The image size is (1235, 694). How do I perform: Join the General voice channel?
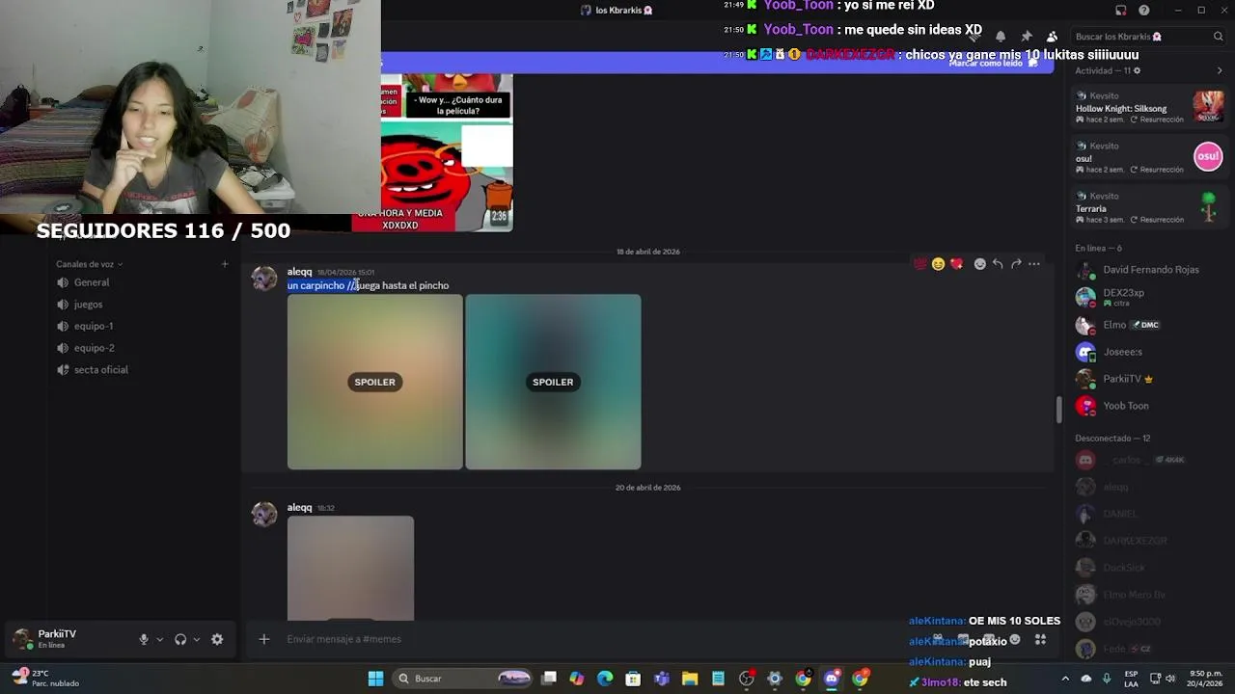tap(143, 282)
